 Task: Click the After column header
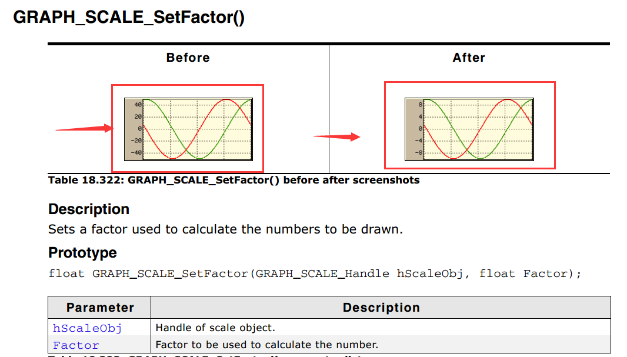(469, 58)
